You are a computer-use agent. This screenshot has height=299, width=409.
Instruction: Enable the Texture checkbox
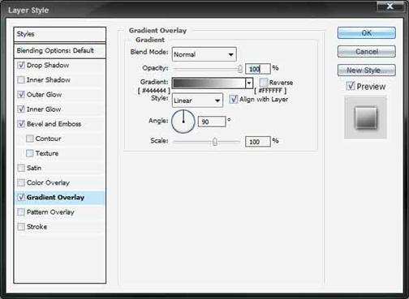[29, 153]
